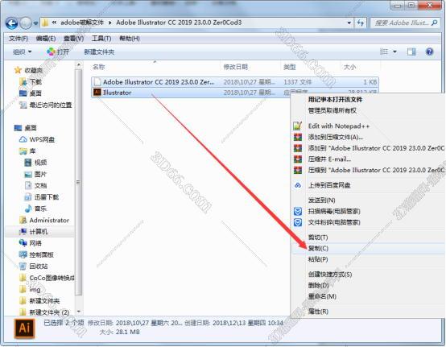The image size is (446, 347).
Task: Open the 帮助(H) menu
Action: (x=130, y=39)
